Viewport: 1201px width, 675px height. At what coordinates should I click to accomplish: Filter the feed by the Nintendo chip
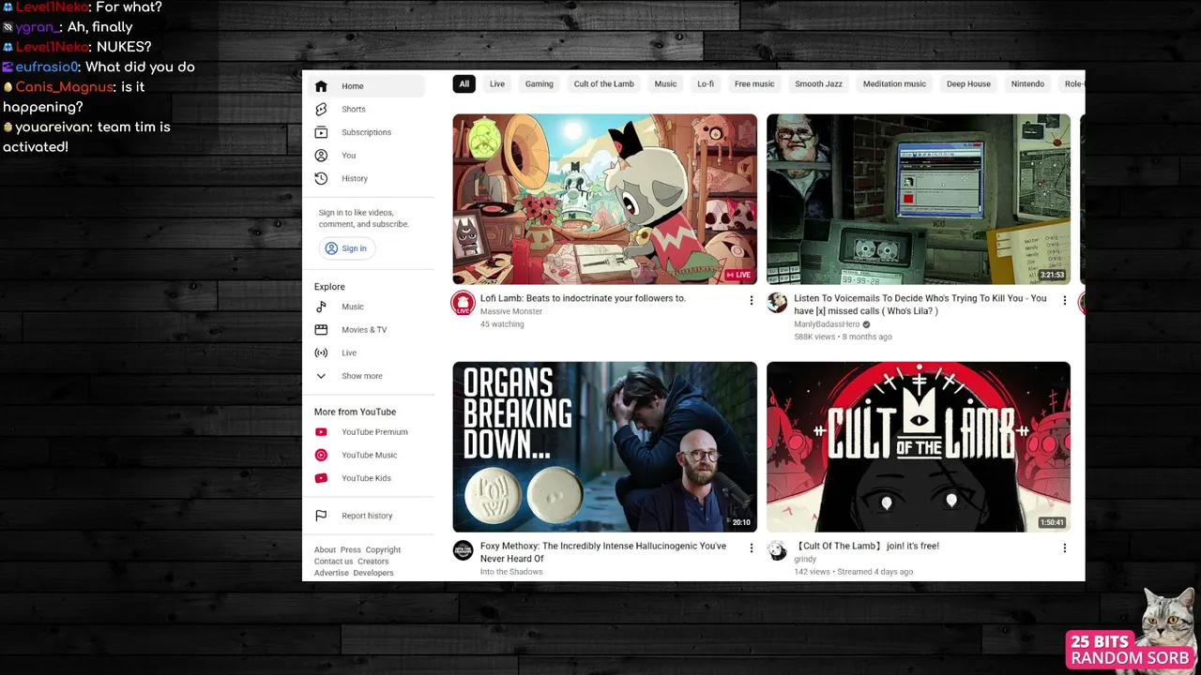pyautogui.click(x=1027, y=84)
